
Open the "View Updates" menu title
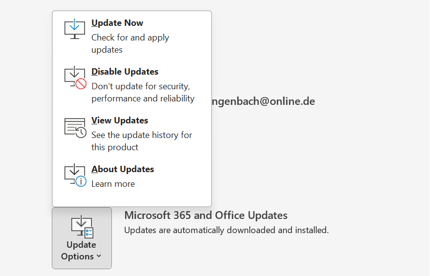(120, 120)
